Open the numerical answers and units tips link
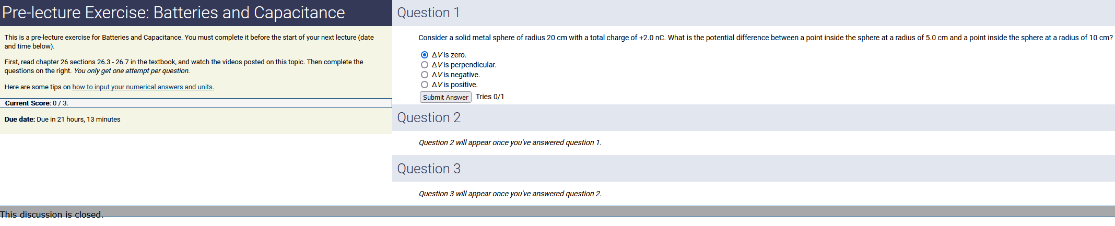Image resolution: width=1115 pixels, height=226 pixels. [143, 87]
